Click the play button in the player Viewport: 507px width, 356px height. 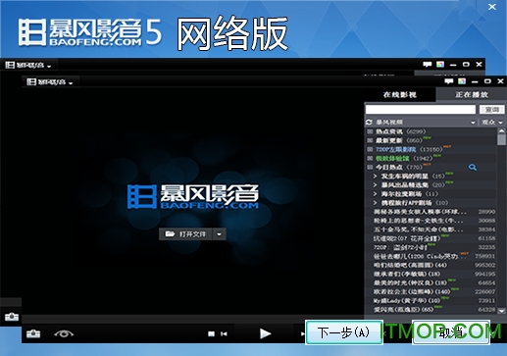(265, 333)
